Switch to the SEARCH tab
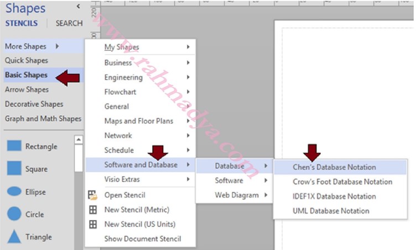Viewport: 416px width, 250px height. click(69, 23)
